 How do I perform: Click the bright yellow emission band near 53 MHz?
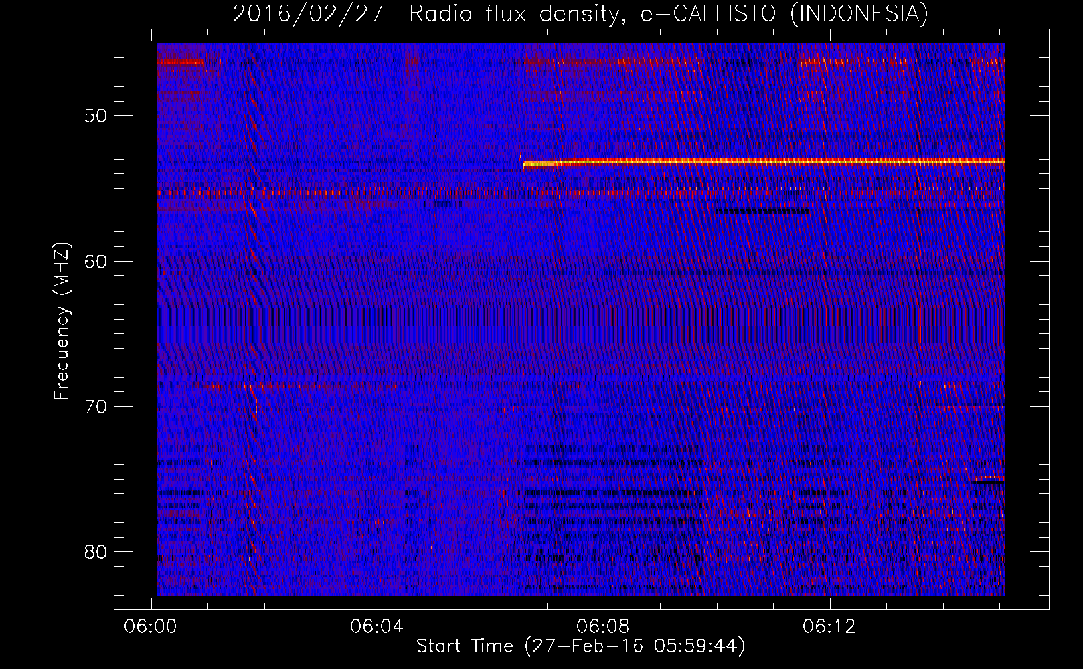pos(764,161)
